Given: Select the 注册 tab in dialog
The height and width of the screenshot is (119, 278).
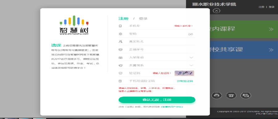Looking at the screenshot, I should tap(123, 18).
